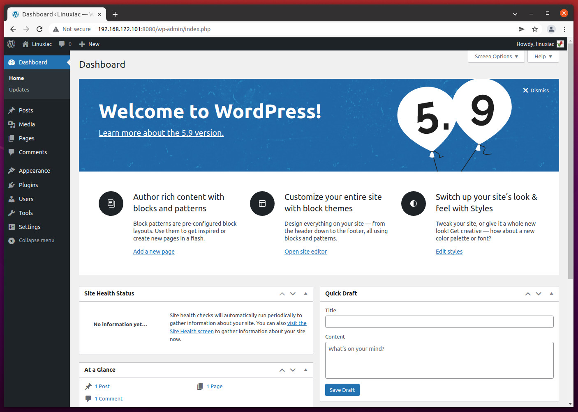Viewport: 578px width, 412px height.
Task: Click the Tools wrench icon
Action: [x=12, y=213]
